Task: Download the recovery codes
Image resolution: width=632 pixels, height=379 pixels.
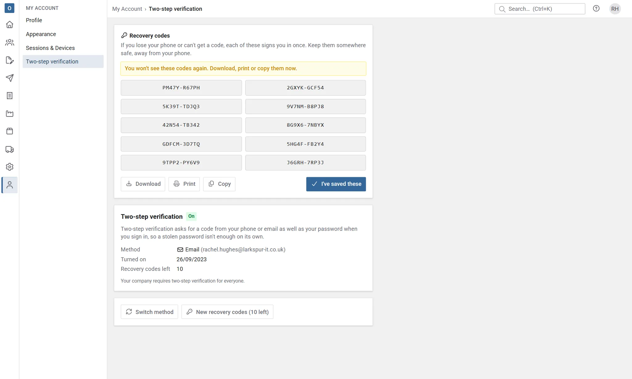Action: (143, 184)
